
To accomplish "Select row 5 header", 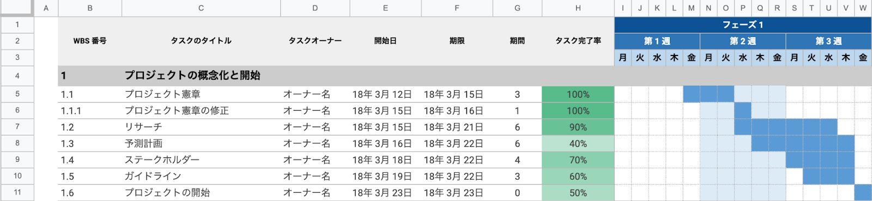I will coord(17,94).
